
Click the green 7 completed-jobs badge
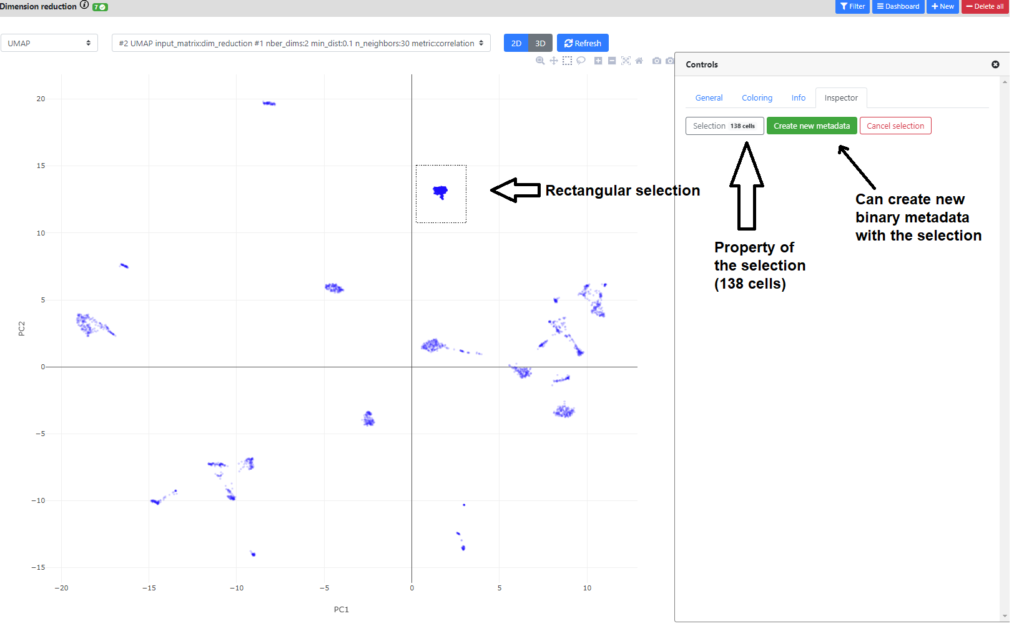[100, 7]
